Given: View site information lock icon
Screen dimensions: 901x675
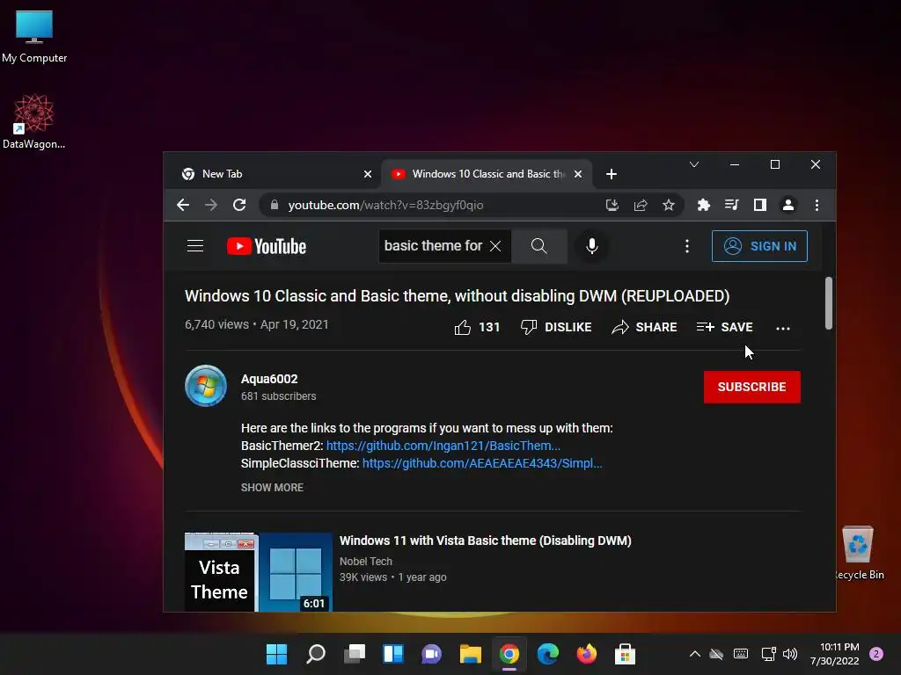Looking at the screenshot, I should point(275,205).
